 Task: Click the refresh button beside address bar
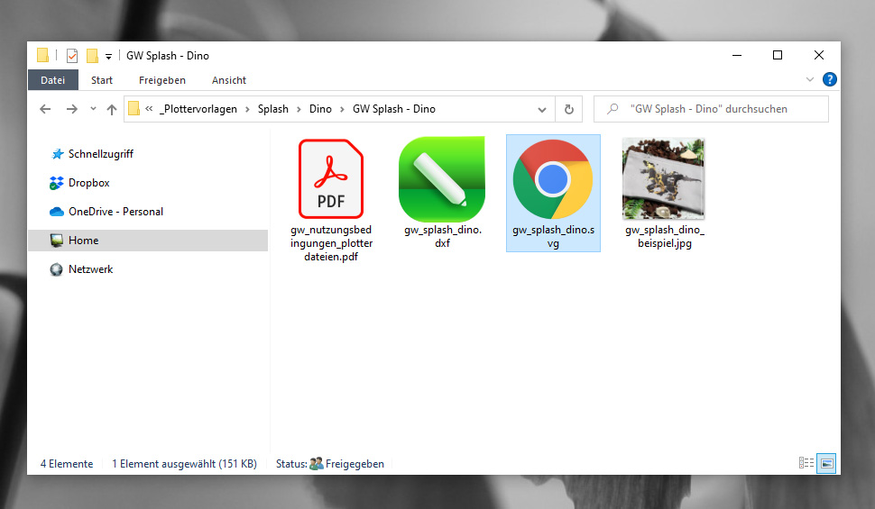[568, 109]
